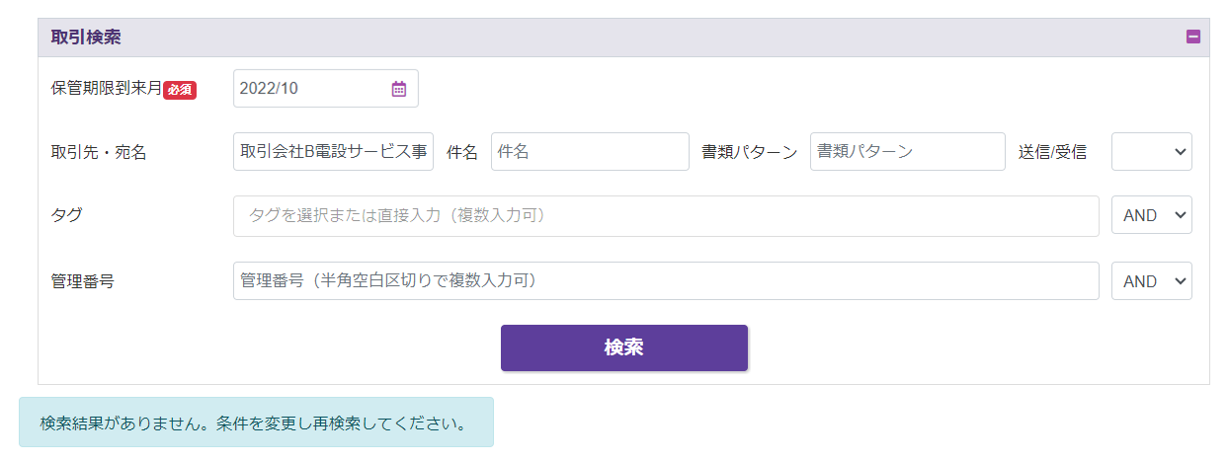Expand the AND dropdown beside タグ field

1151,216
